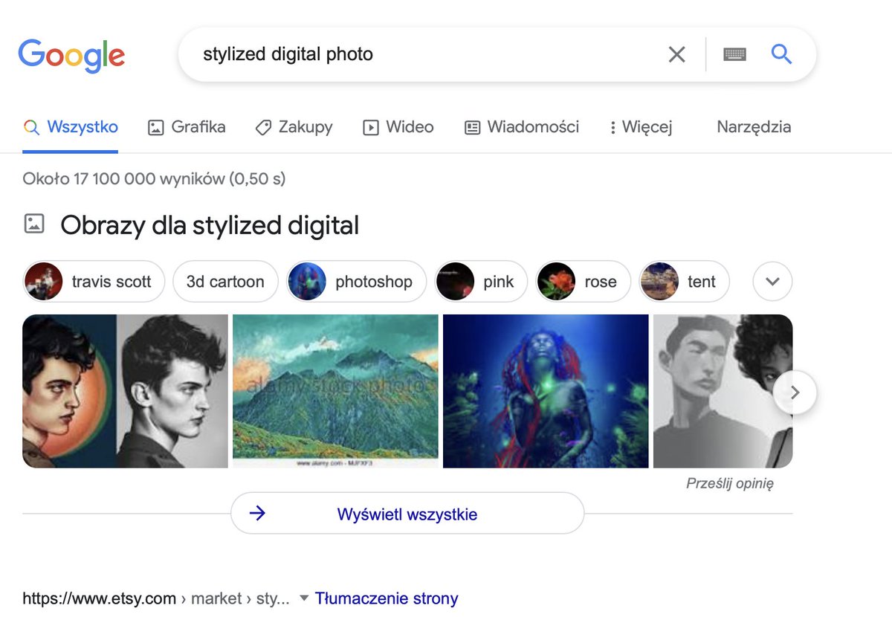Open the Narzędzia menu item
Image resolution: width=892 pixels, height=617 pixels.
(753, 127)
